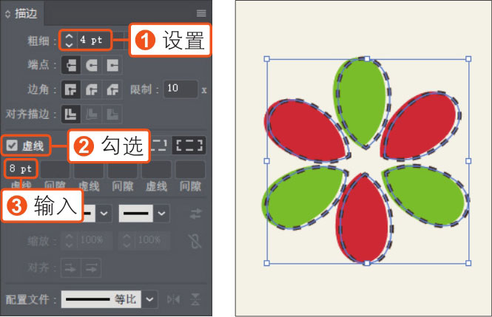Click the 8 pt dash input field
Image resolution: width=492 pixels, height=317 pixels.
21,168
